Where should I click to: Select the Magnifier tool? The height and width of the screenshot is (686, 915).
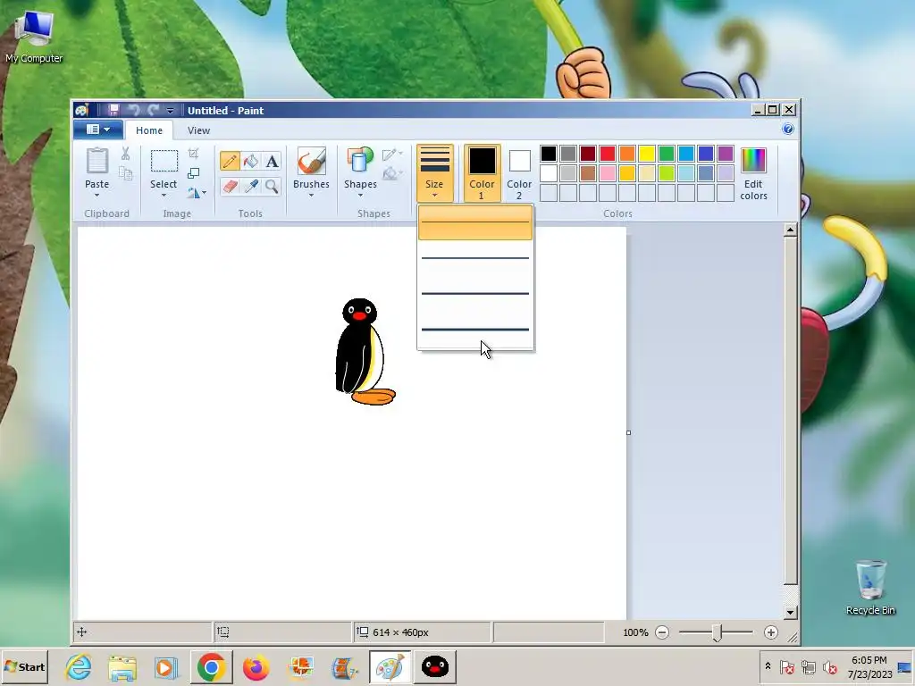click(x=272, y=186)
